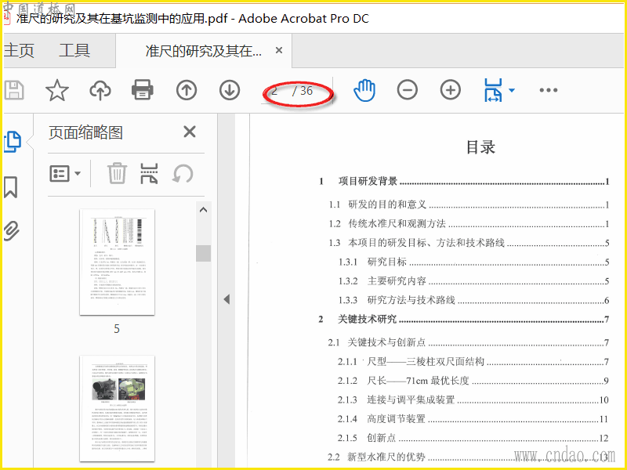This screenshot has width=627, height=470.
Task: Click the fit page width icon
Action: [493, 90]
